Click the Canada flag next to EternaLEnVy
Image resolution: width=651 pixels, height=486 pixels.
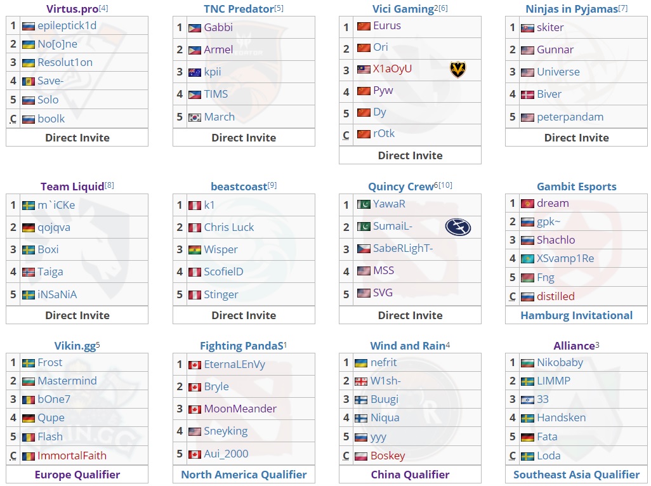[194, 364]
